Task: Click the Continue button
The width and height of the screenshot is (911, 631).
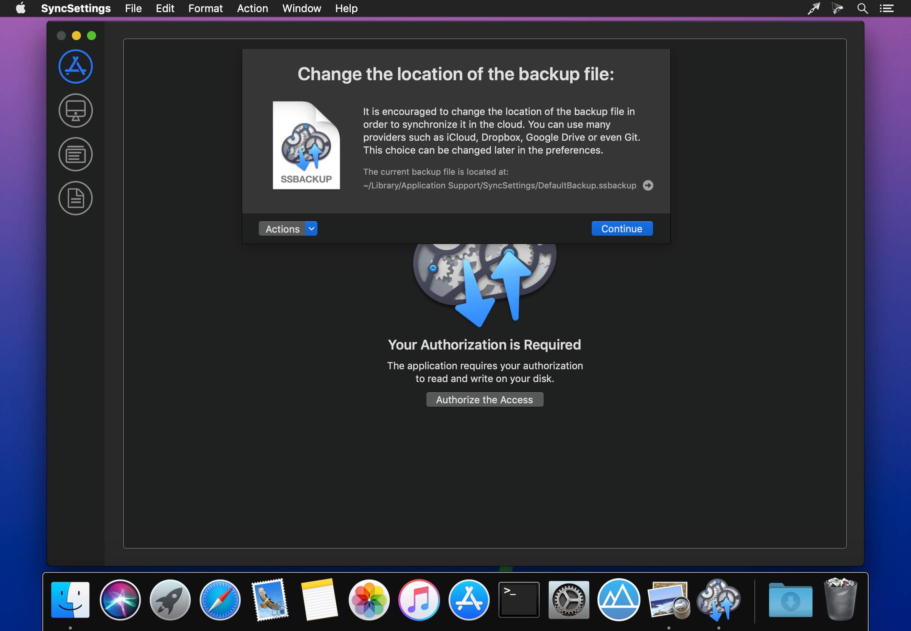Action: pyautogui.click(x=622, y=228)
